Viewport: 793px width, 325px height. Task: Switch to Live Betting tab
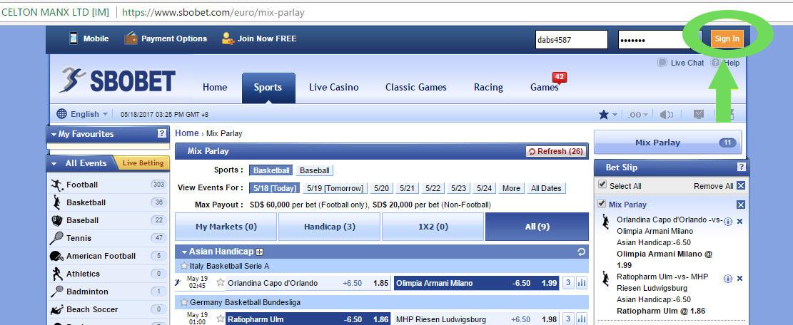pyautogui.click(x=143, y=163)
